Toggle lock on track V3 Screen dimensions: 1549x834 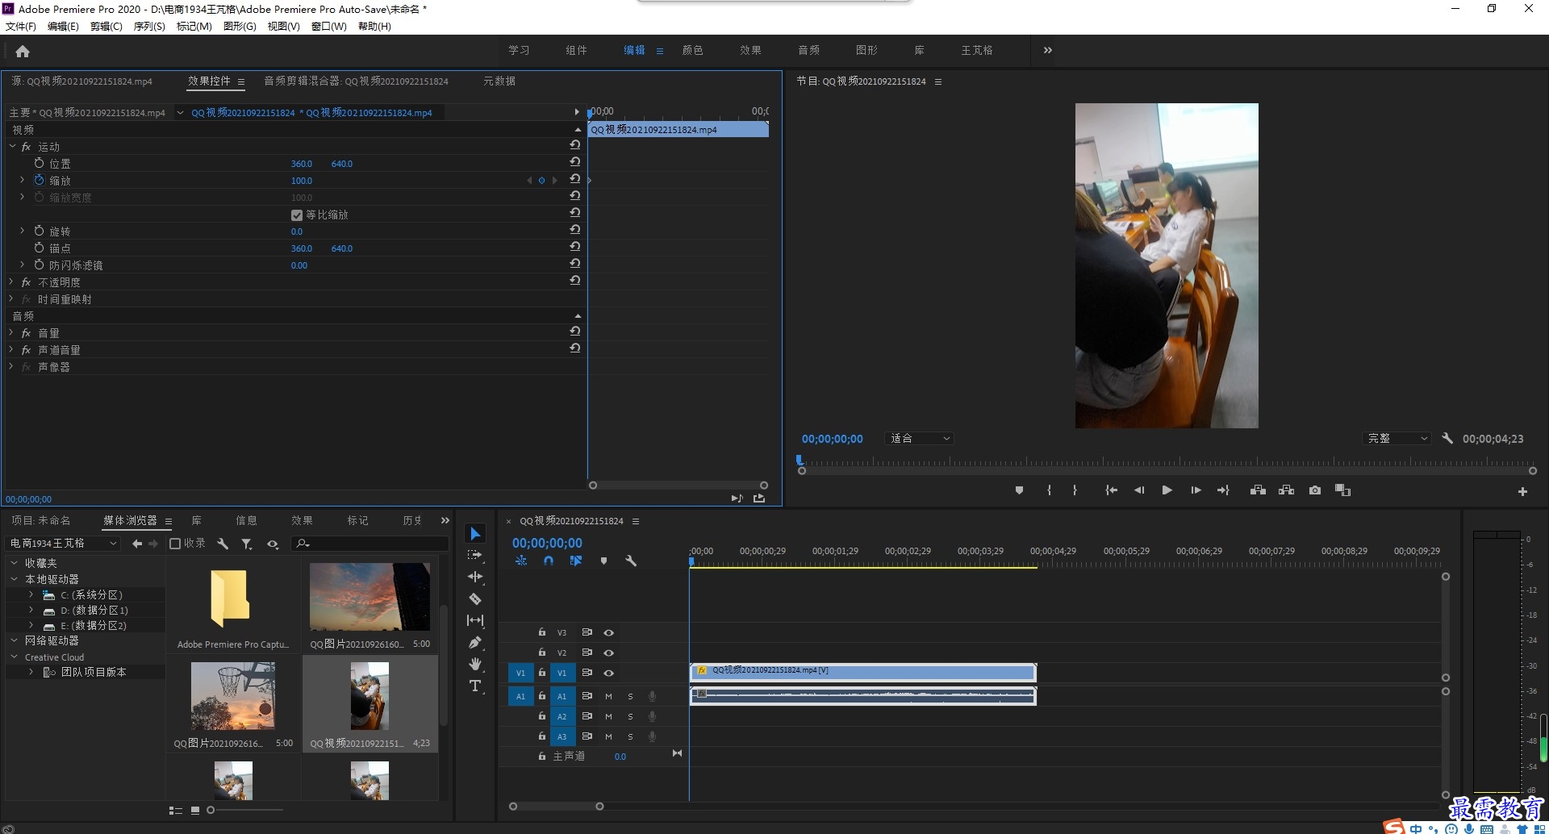(x=542, y=632)
